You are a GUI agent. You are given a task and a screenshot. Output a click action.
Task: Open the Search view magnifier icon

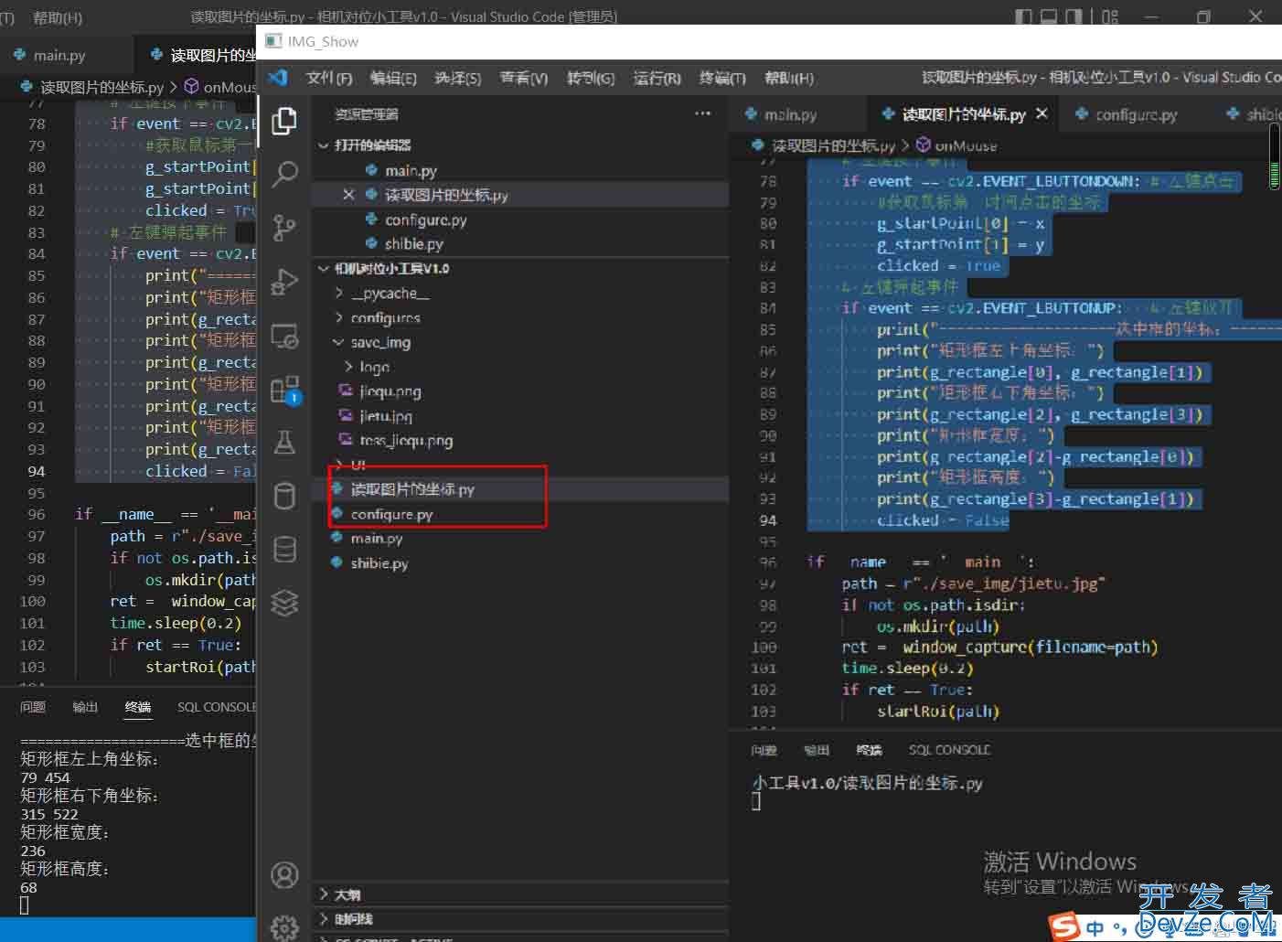[x=284, y=174]
